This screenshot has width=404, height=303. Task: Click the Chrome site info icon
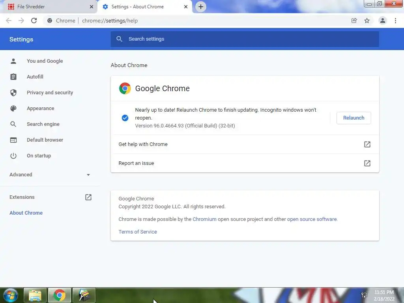coord(50,21)
